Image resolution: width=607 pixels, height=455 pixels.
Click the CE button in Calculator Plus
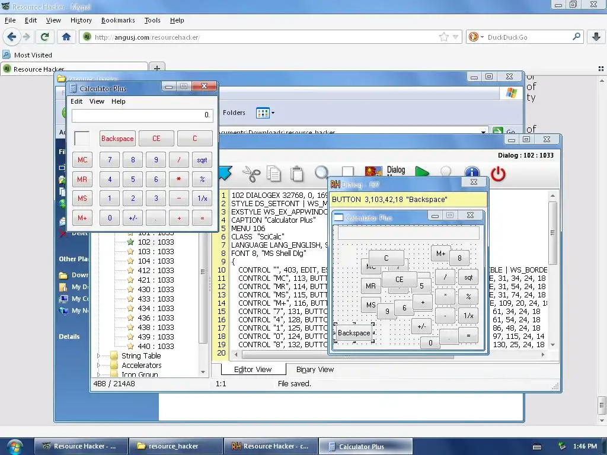coord(156,139)
